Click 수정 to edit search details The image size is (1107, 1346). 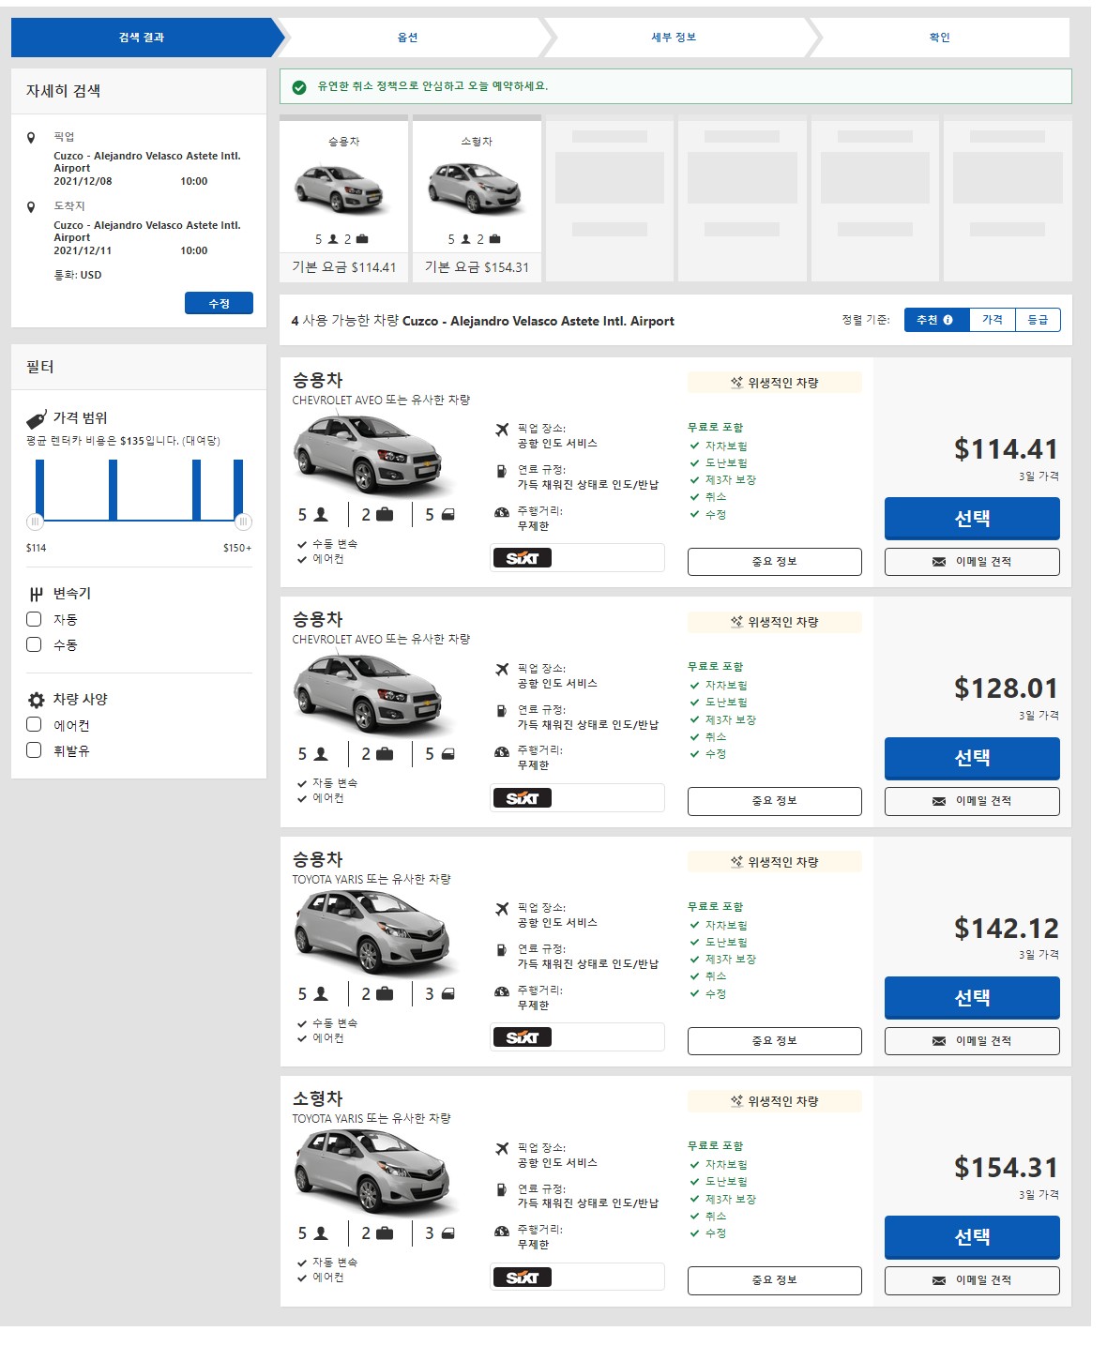[219, 303]
